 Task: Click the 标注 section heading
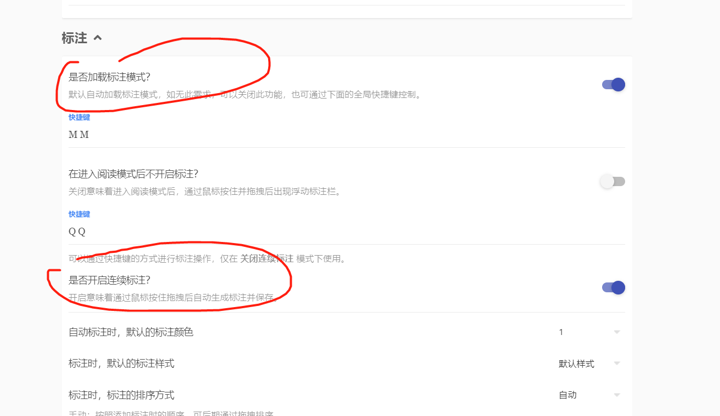(x=75, y=38)
